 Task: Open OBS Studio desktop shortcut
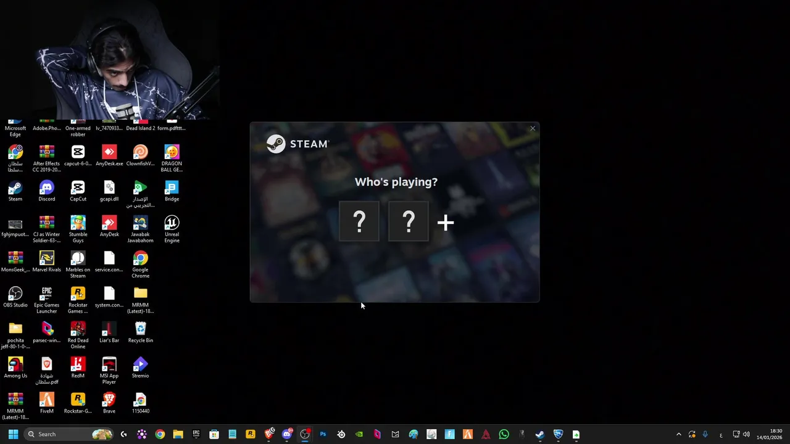click(15, 297)
